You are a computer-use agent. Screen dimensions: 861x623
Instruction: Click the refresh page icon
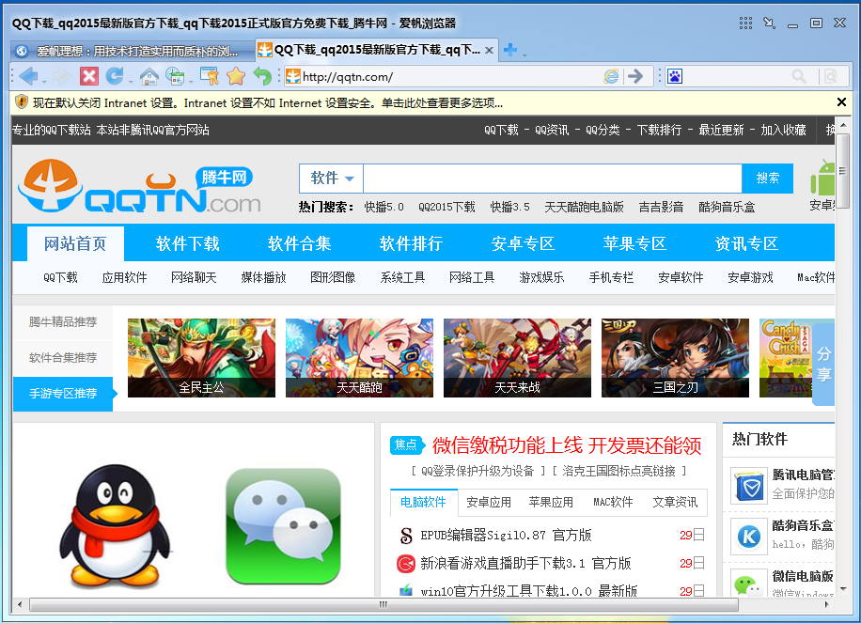(x=114, y=76)
